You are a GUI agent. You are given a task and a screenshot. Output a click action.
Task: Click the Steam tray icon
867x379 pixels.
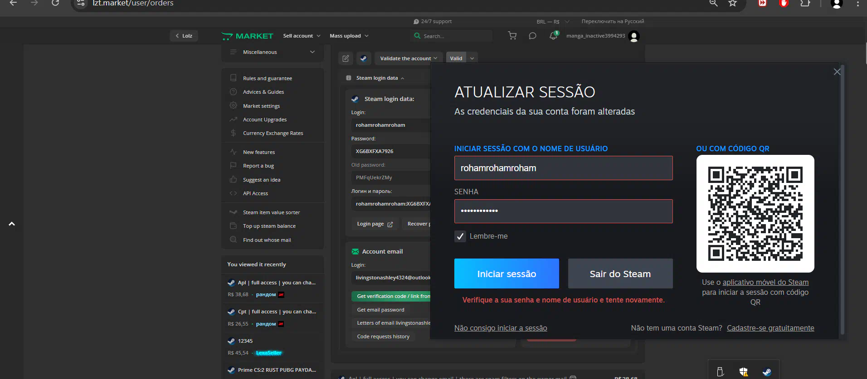(767, 372)
